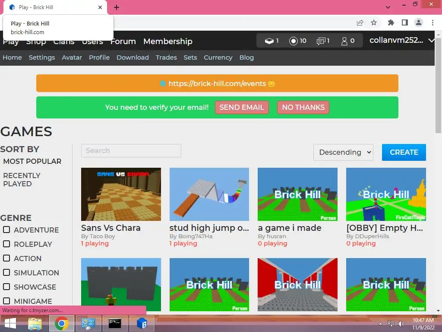Share this page using the address bar icon
Screen dimensions: 442x332
[360, 23]
